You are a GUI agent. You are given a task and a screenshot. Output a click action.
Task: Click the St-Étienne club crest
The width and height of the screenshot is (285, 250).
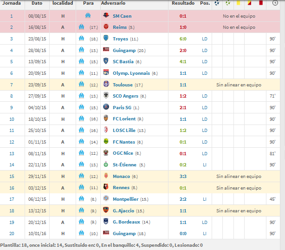click(x=106, y=164)
